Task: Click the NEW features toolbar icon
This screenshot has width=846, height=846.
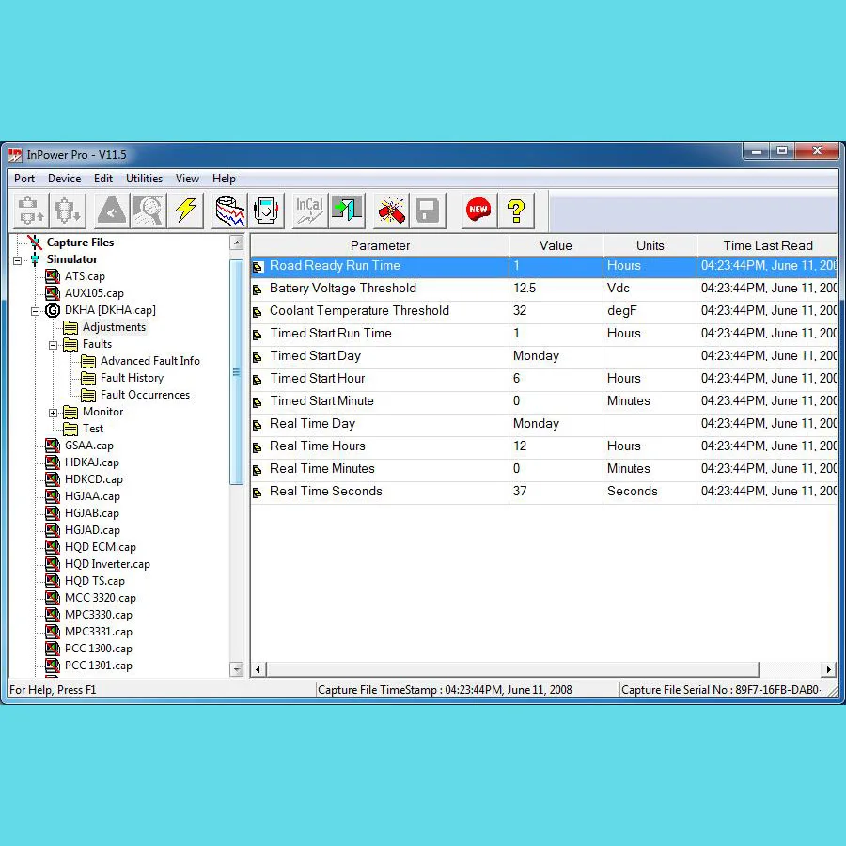Action: click(478, 211)
